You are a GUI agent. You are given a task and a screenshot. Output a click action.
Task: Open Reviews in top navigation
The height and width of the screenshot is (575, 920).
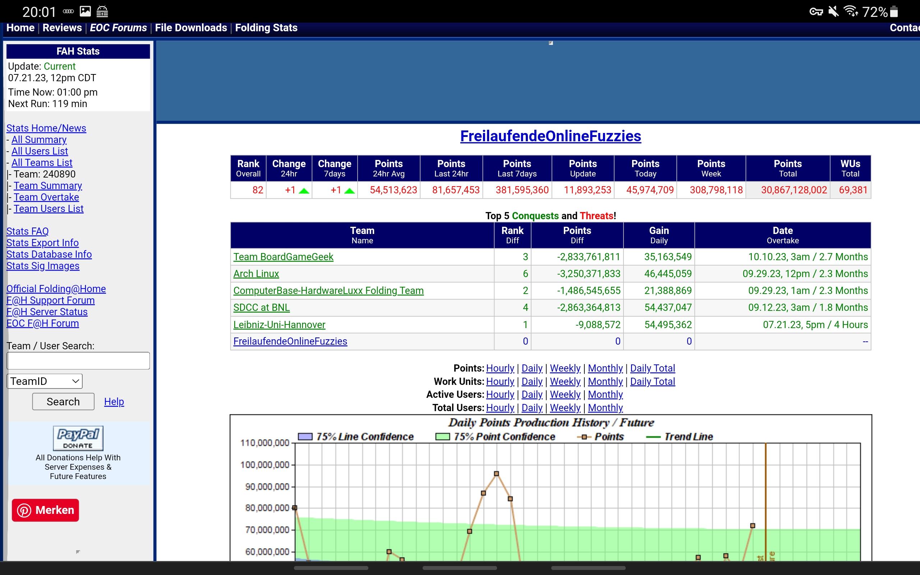coord(62,28)
